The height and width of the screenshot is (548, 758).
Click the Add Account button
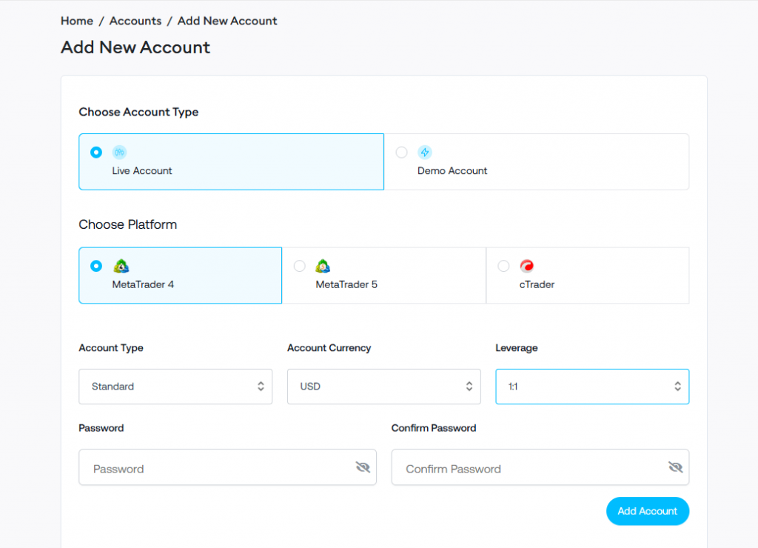pyautogui.click(x=647, y=511)
